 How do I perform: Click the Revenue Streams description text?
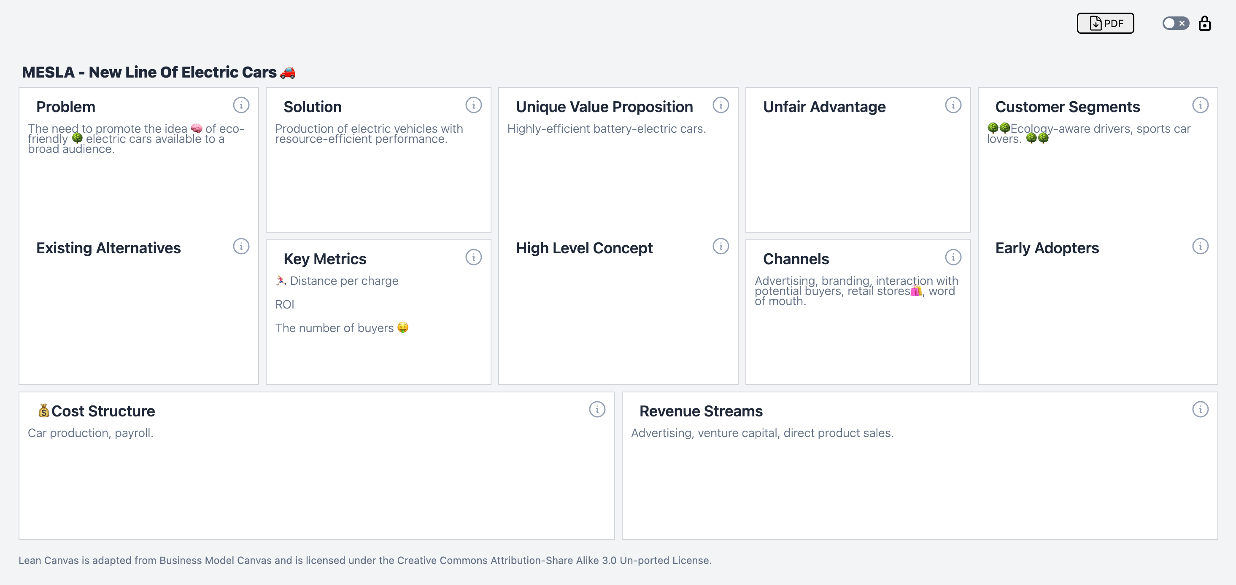click(x=762, y=433)
